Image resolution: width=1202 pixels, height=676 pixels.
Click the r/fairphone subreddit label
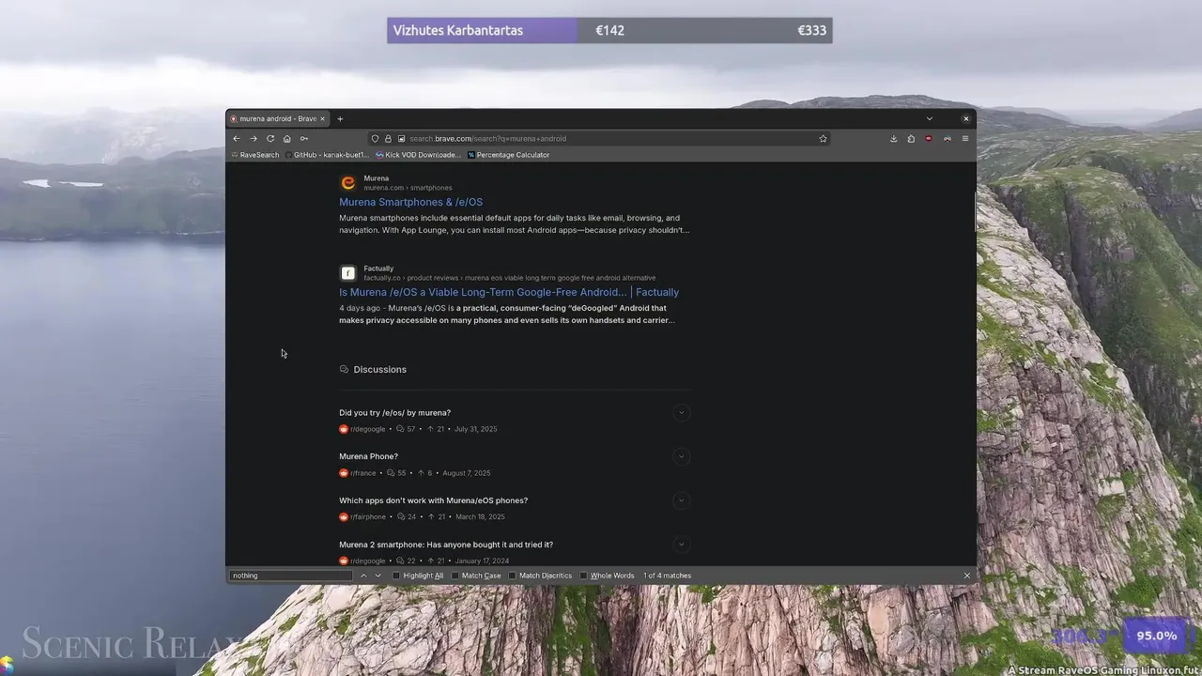368,516
